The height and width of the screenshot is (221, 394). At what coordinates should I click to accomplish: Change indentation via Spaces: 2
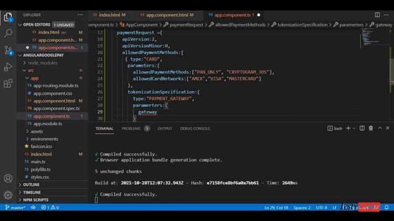click(x=302, y=207)
